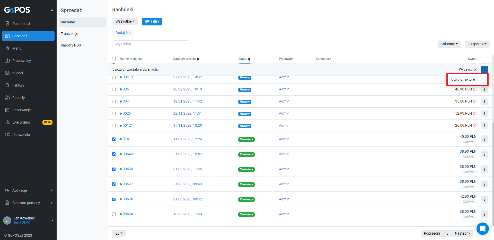Check the box for receipt 0026
494x240 pixels.
(x=114, y=114)
